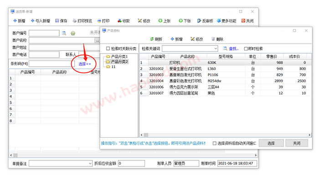Screen dimensions: 319x175
Task: Select row 惠普彩色激光打印机
Action: (226, 81)
